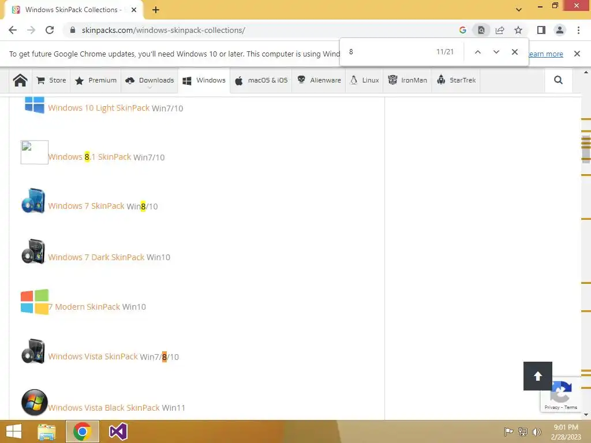Open the Chrome three-dot menu
This screenshot has width=591, height=443.
click(578, 30)
